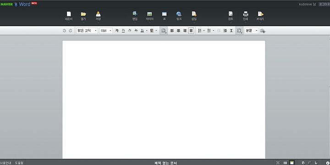Apply the text highlight color button
The image size is (330, 165).
[x=152, y=31]
